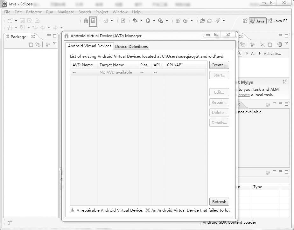Image resolution: width=294 pixels, height=230 pixels.
Task: Open the Window menu
Action: 120,12
